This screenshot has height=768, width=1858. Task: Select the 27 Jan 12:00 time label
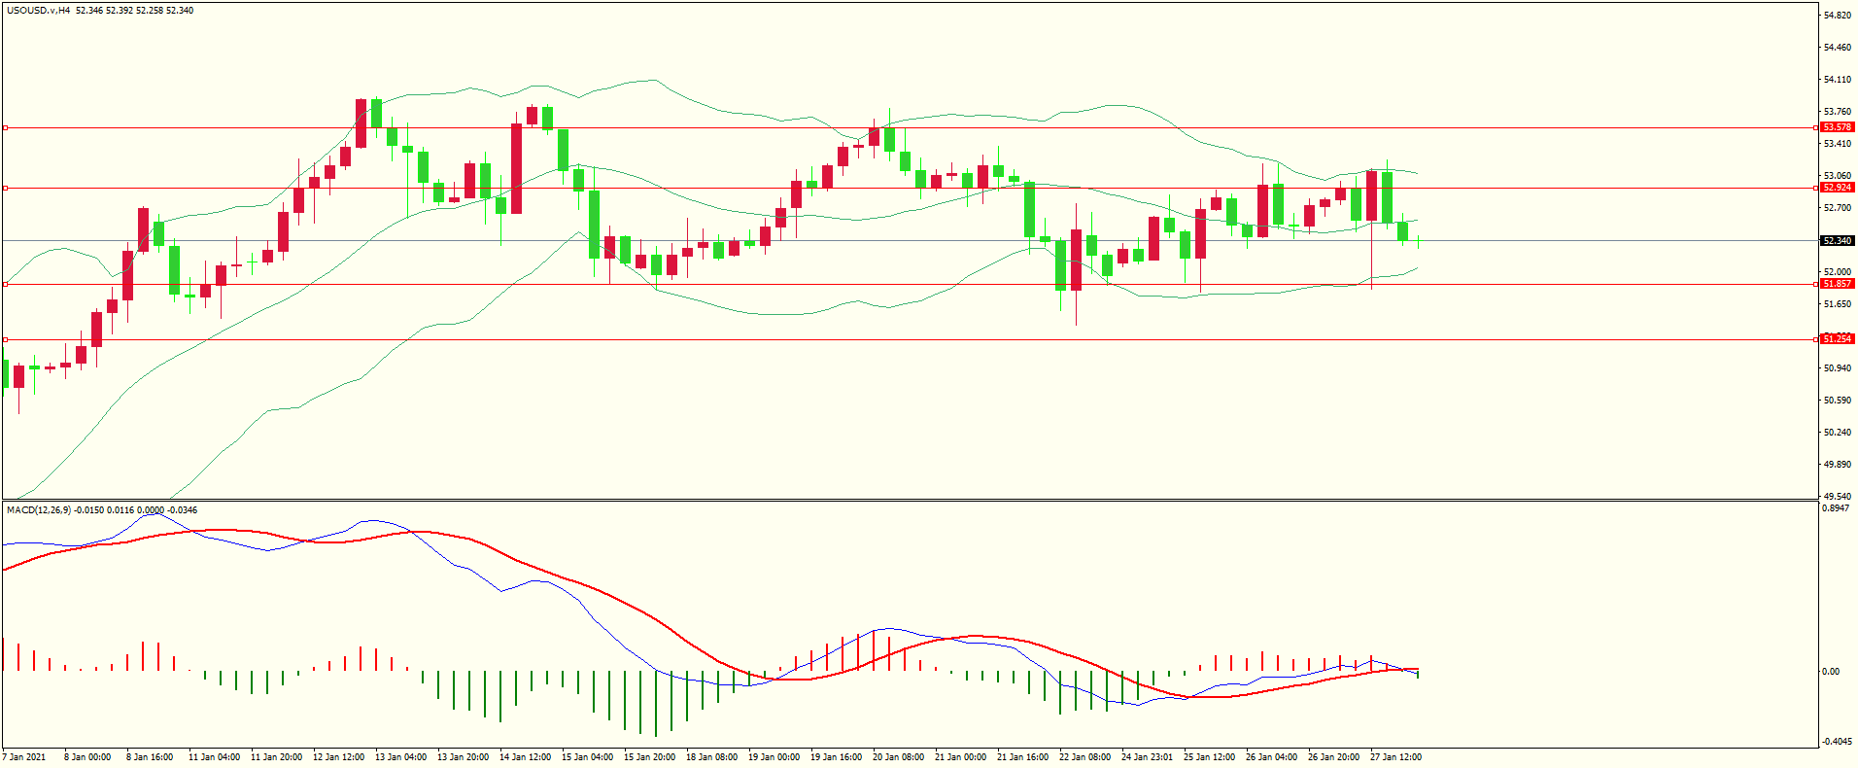pyautogui.click(x=1395, y=757)
